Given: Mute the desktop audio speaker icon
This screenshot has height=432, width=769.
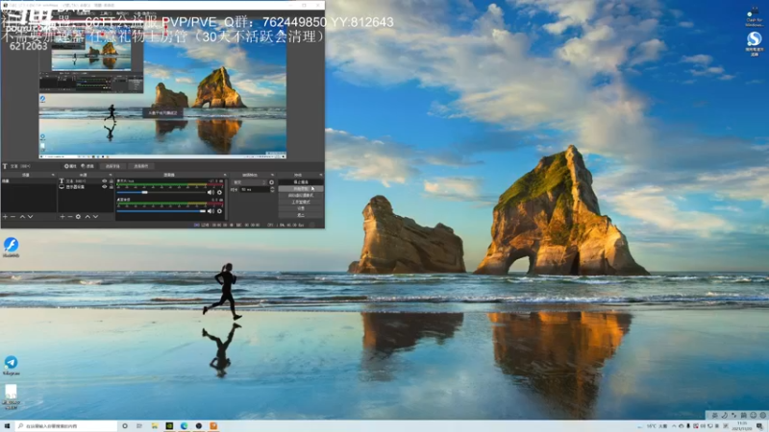Looking at the screenshot, I should tap(211, 211).
